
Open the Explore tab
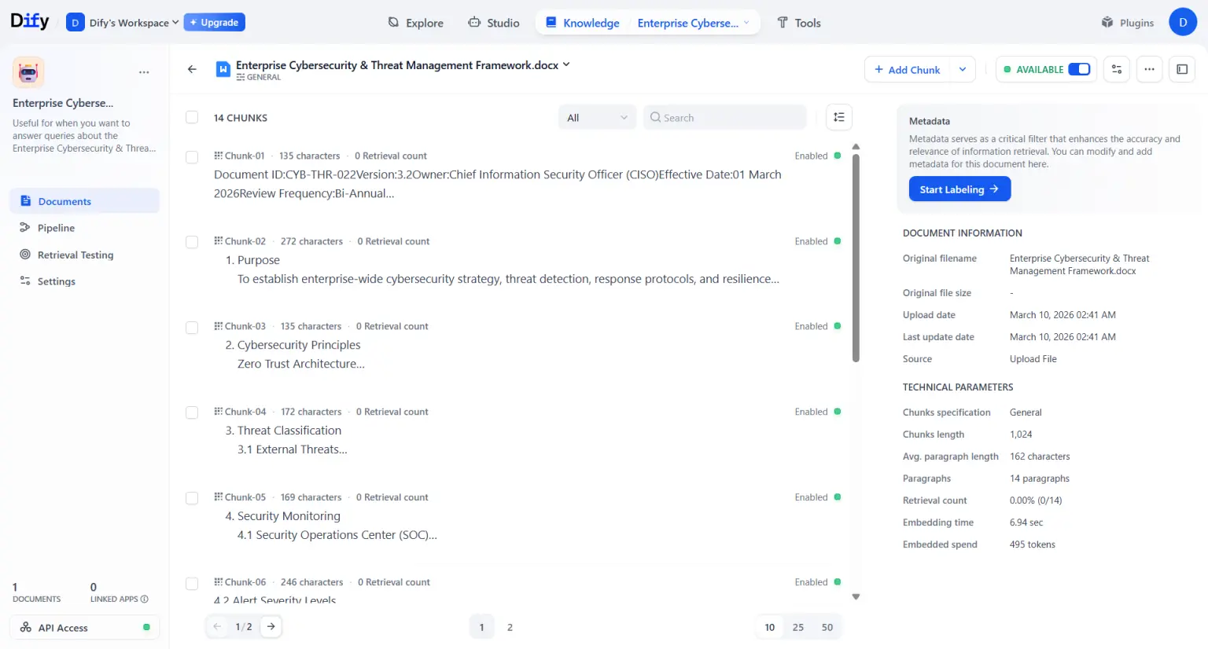click(x=416, y=23)
